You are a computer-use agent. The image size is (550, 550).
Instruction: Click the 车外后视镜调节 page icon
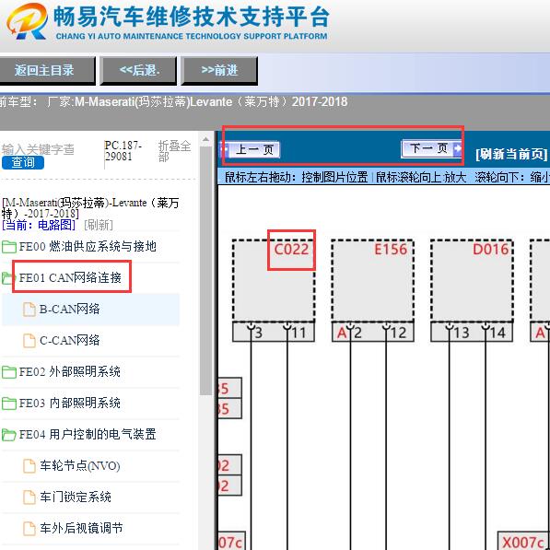[29, 529]
